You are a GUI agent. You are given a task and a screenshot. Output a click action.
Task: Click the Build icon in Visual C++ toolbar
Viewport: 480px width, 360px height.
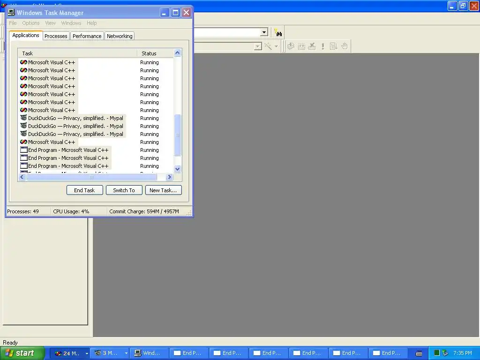[x=301, y=46]
